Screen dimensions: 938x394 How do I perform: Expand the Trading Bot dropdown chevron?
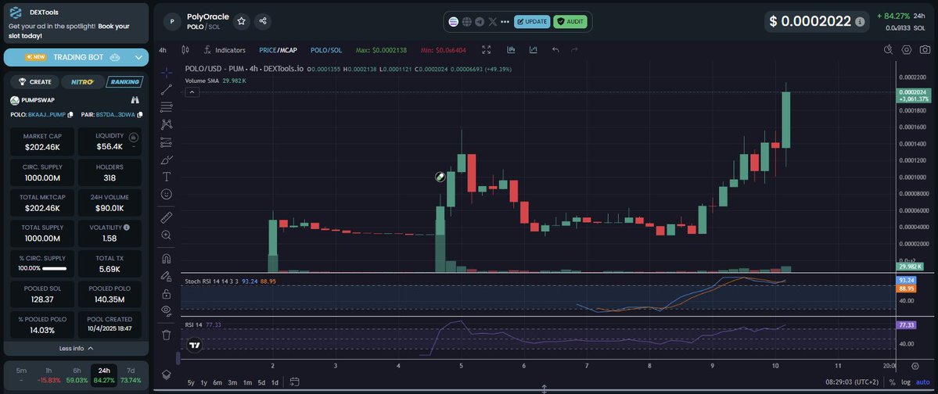[139, 57]
